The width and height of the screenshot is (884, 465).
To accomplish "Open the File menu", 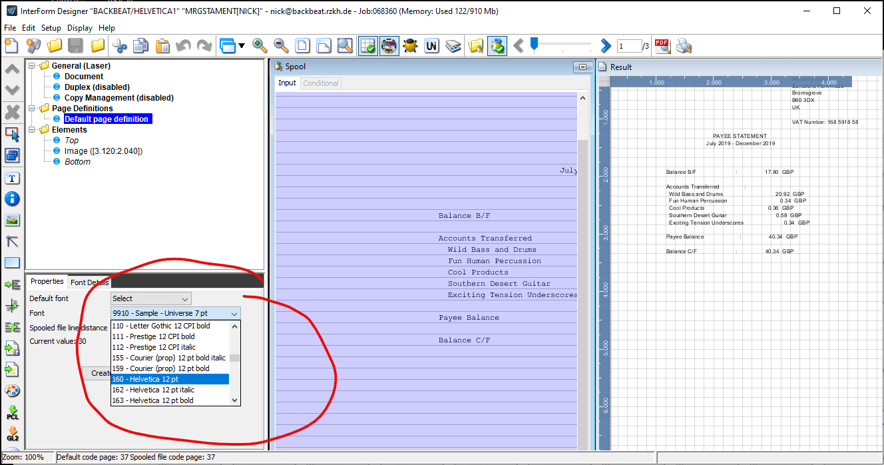I will [x=10, y=28].
